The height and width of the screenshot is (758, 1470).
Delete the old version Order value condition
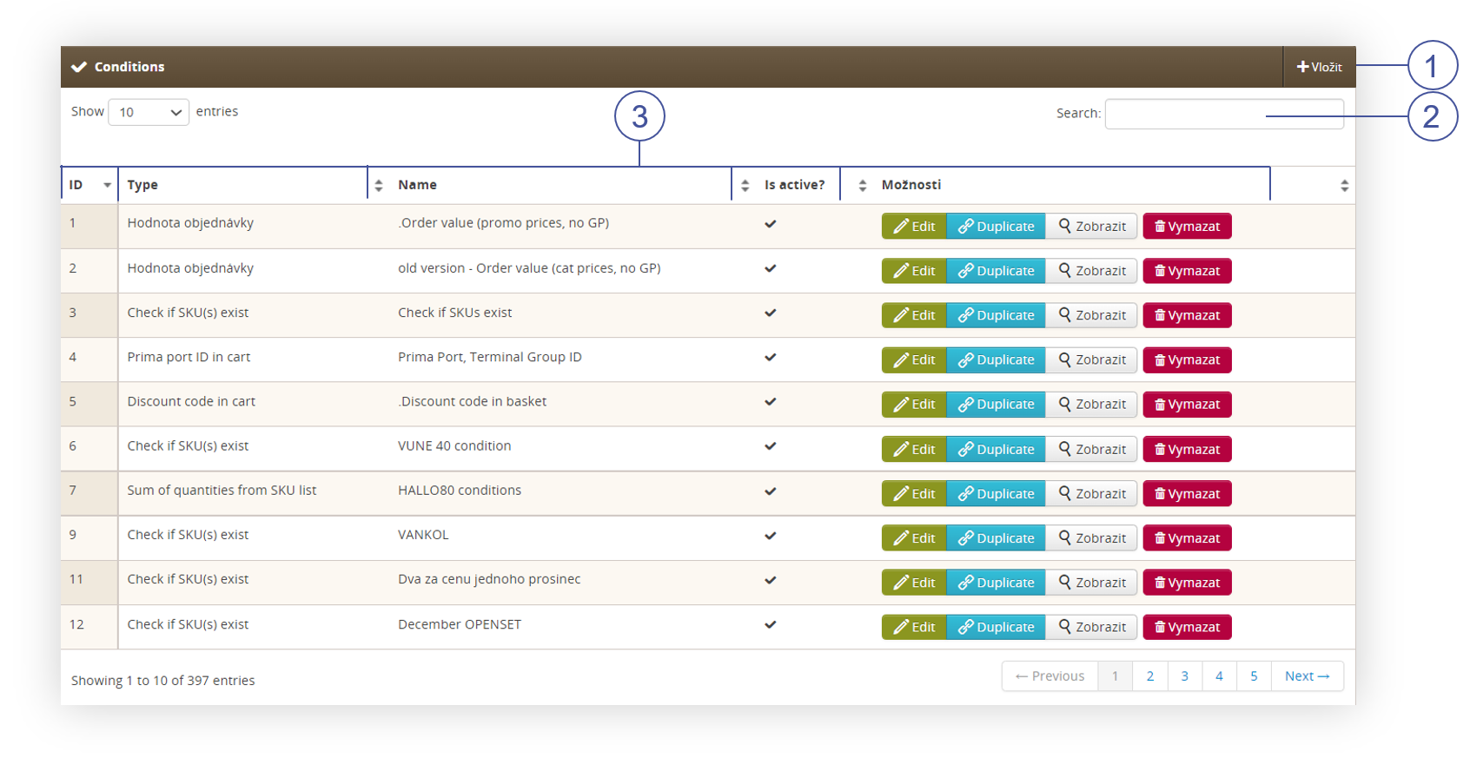[x=1187, y=271]
